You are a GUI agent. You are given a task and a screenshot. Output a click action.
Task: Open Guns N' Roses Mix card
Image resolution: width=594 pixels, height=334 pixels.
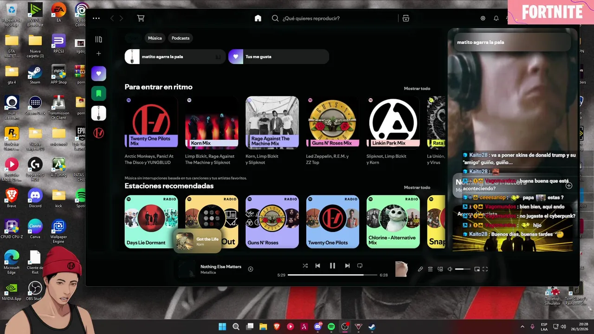[333, 131]
